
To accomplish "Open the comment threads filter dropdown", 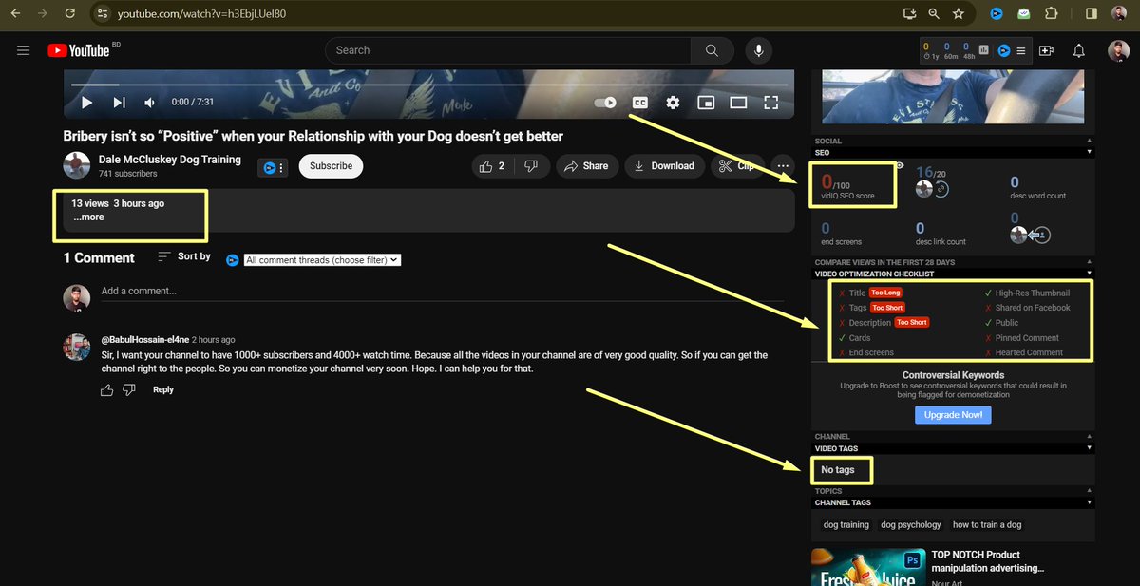I will [x=322, y=259].
